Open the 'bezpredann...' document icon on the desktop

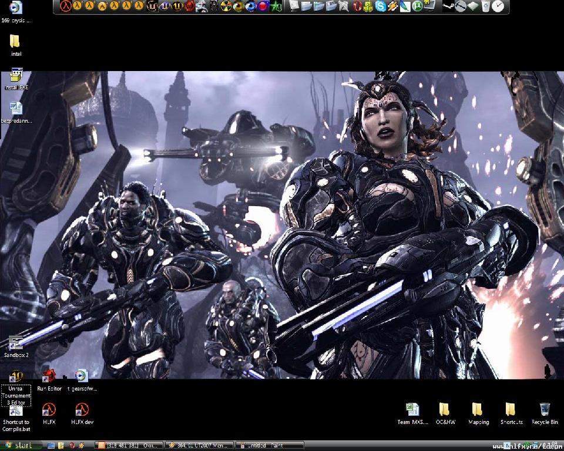16,113
